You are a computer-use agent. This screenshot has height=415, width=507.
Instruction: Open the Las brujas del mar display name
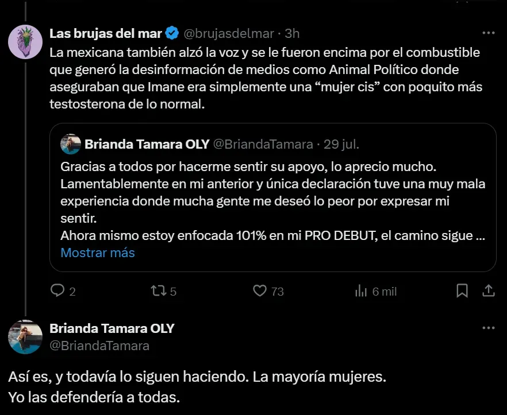point(105,33)
